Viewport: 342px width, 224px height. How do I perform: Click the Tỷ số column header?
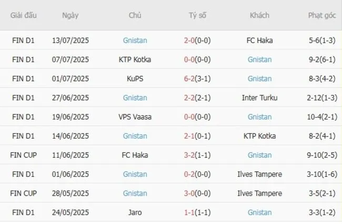(197, 15)
